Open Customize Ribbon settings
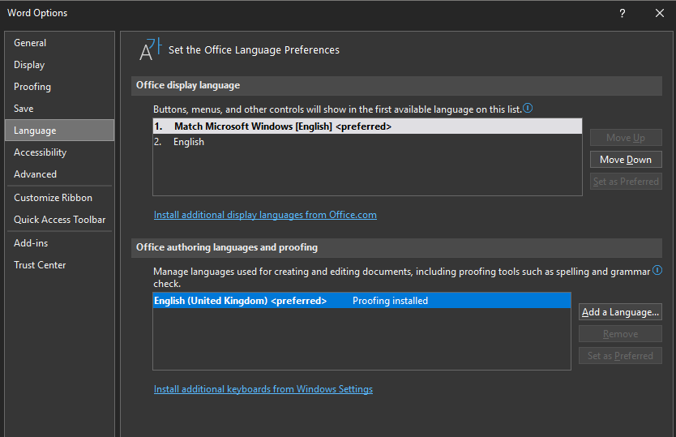Viewport: 676px width, 437px height. 59,198
